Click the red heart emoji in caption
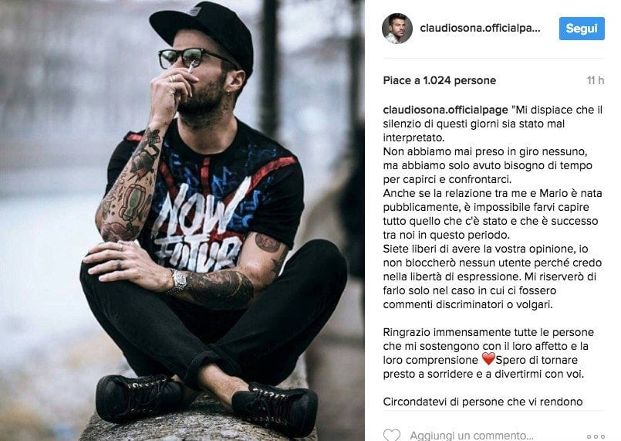 pos(488,359)
